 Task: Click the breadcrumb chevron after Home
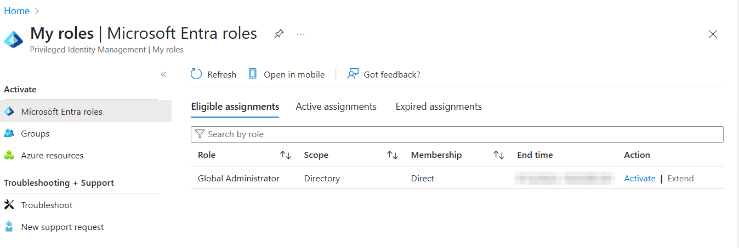37,11
